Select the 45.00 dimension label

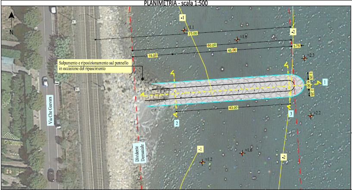(232, 50)
